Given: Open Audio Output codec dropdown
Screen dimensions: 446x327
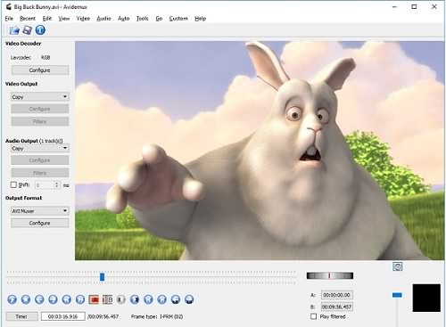Looking at the screenshot, I should pyautogui.click(x=40, y=148).
